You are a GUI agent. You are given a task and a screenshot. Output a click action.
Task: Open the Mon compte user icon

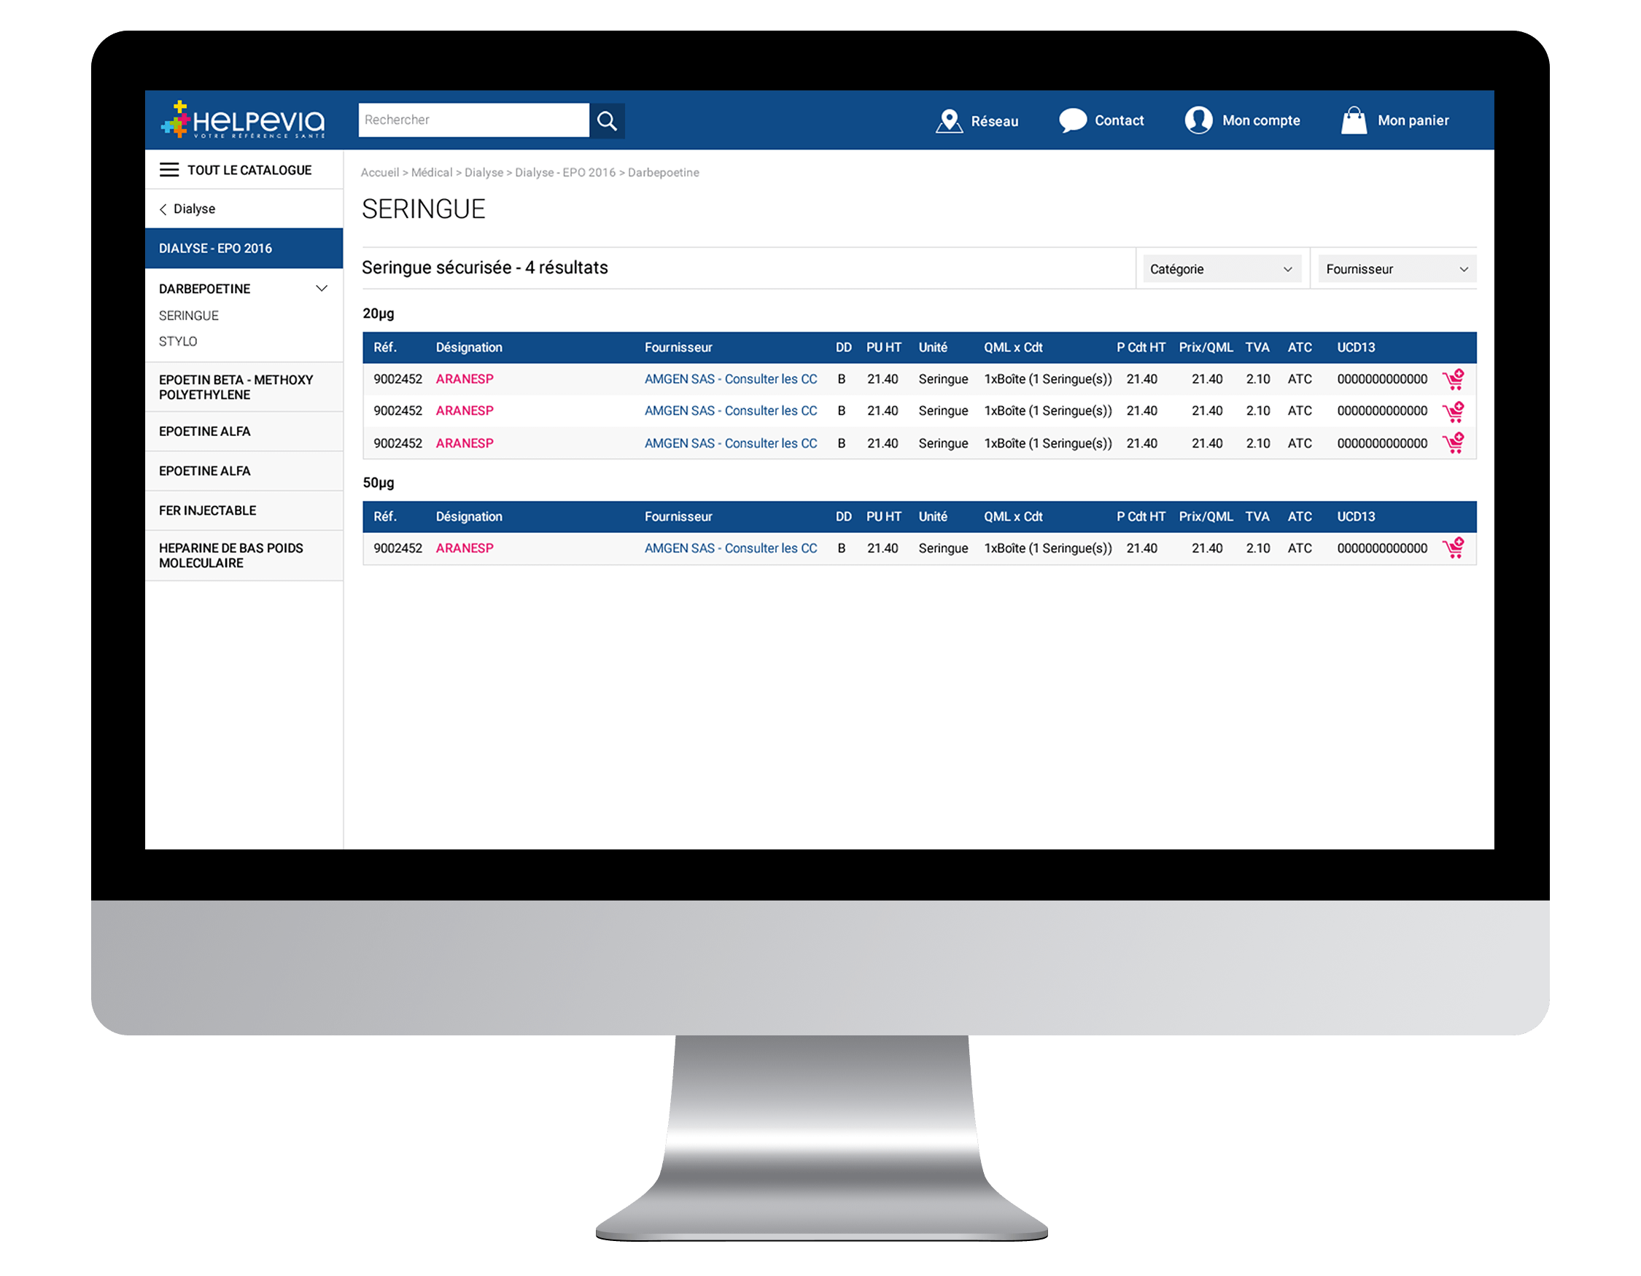coord(1198,120)
